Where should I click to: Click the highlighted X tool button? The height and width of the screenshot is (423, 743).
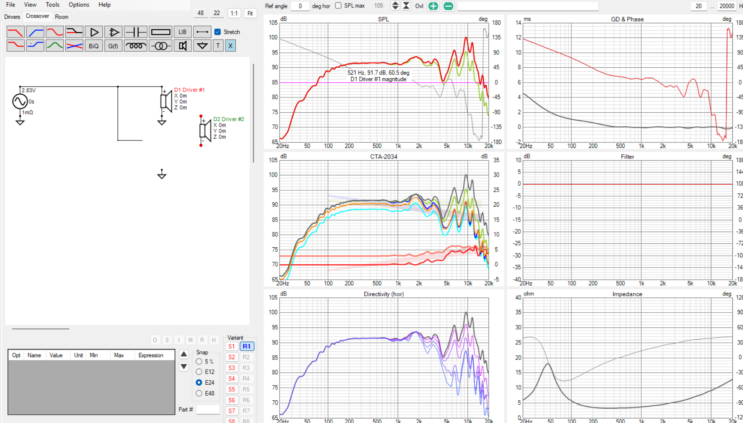click(x=230, y=46)
